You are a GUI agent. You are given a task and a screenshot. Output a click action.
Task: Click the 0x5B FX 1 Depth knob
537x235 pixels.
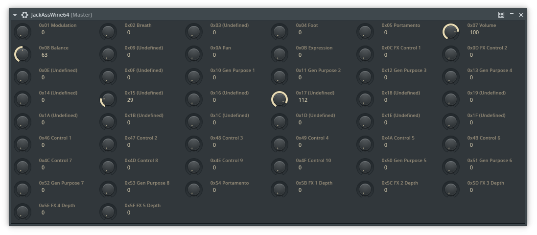pyautogui.click(x=280, y=189)
